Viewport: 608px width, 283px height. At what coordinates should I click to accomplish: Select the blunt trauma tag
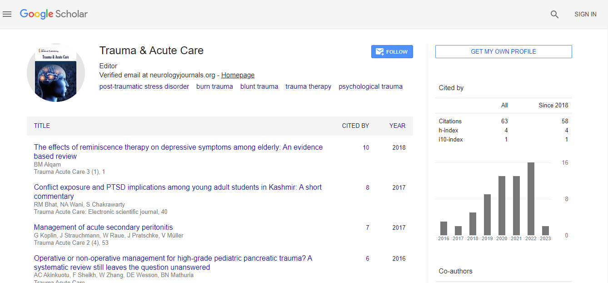259,86
